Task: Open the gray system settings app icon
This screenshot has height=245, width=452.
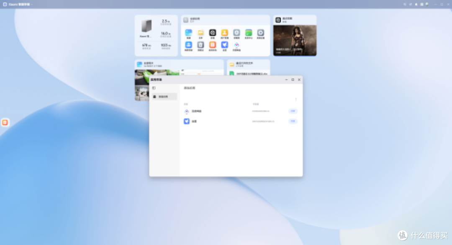Action: tap(261, 33)
